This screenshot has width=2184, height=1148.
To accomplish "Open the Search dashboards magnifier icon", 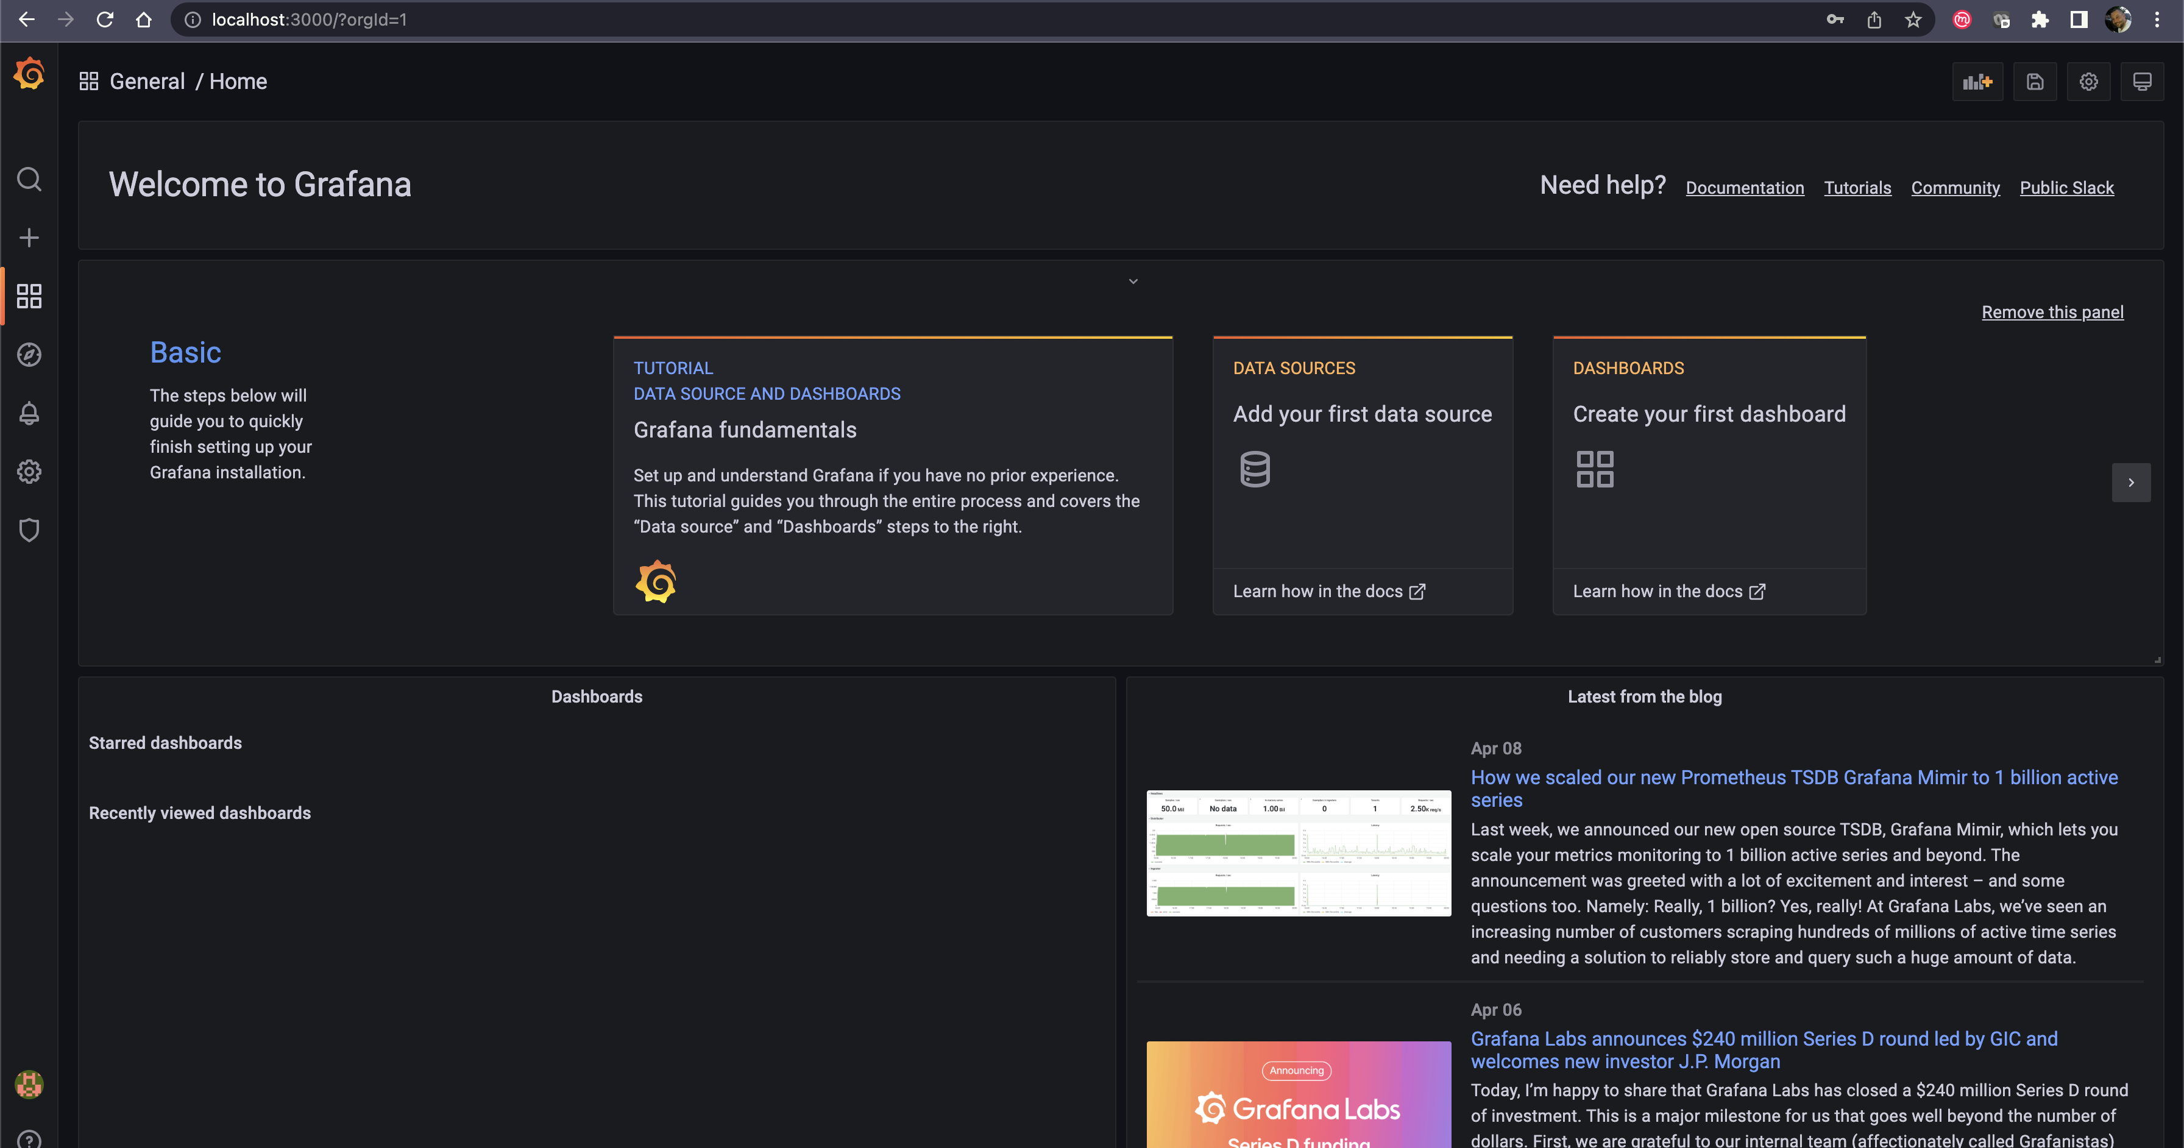I will click(x=29, y=179).
